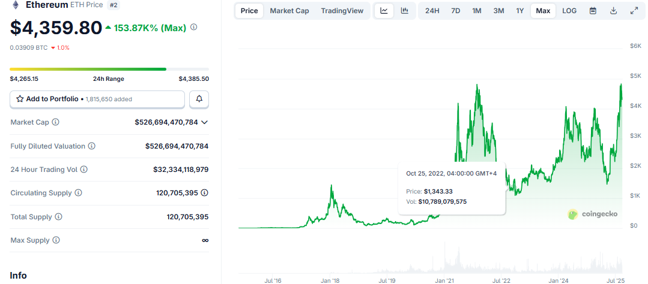Click the 0.03909 BTC value
The image size is (648, 284).
pyautogui.click(x=28, y=47)
